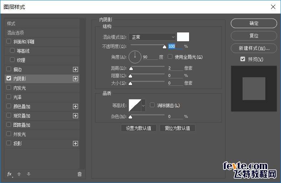281x183 pixels.
Task: Uncheck the 内阴影 checkbox
Action: click(x=9, y=78)
